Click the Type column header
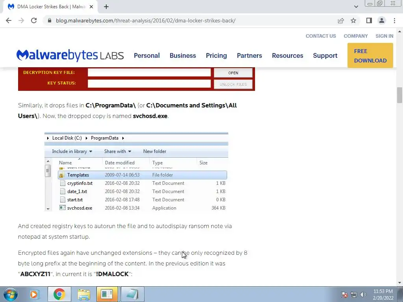Screen dimensions: 403x302 click(x=157, y=162)
